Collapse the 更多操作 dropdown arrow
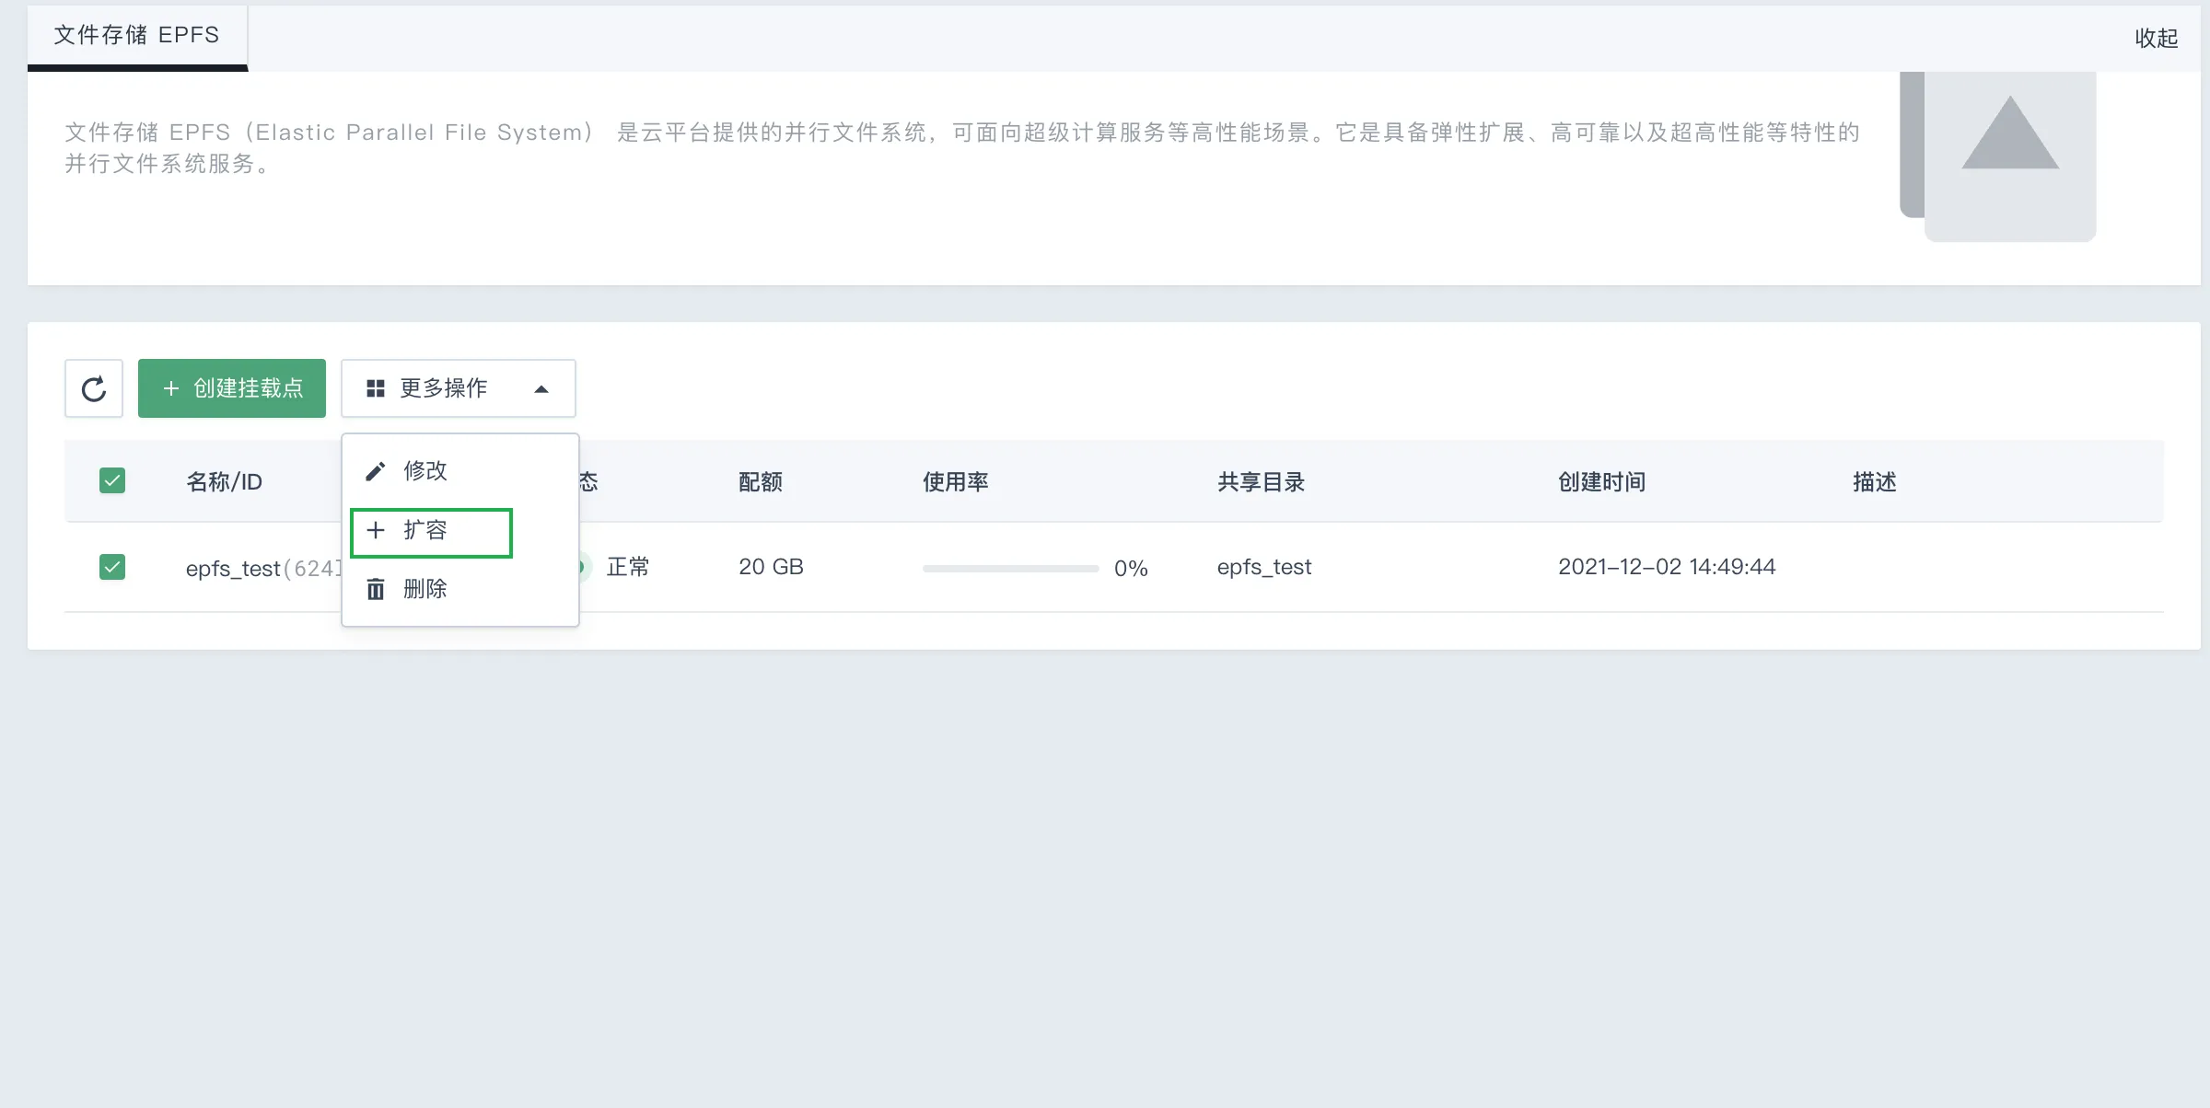This screenshot has height=1108, width=2210. click(x=541, y=389)
